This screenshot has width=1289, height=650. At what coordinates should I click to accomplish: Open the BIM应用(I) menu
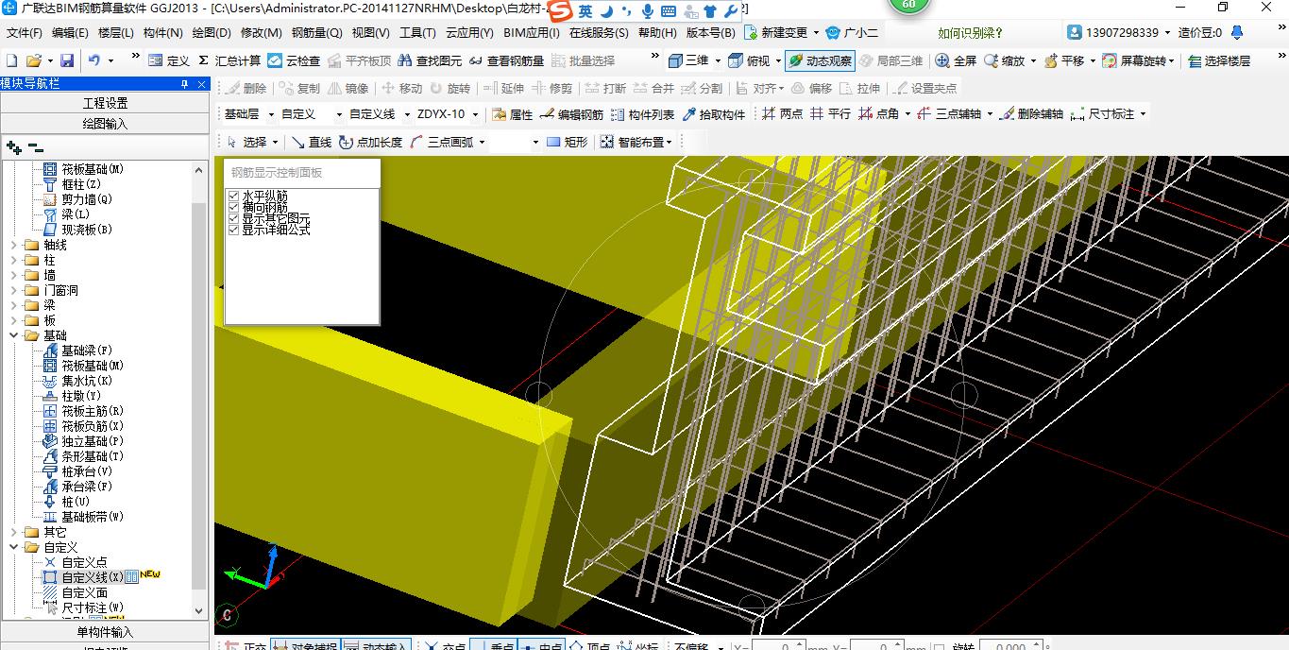click(x=532, y=32)
